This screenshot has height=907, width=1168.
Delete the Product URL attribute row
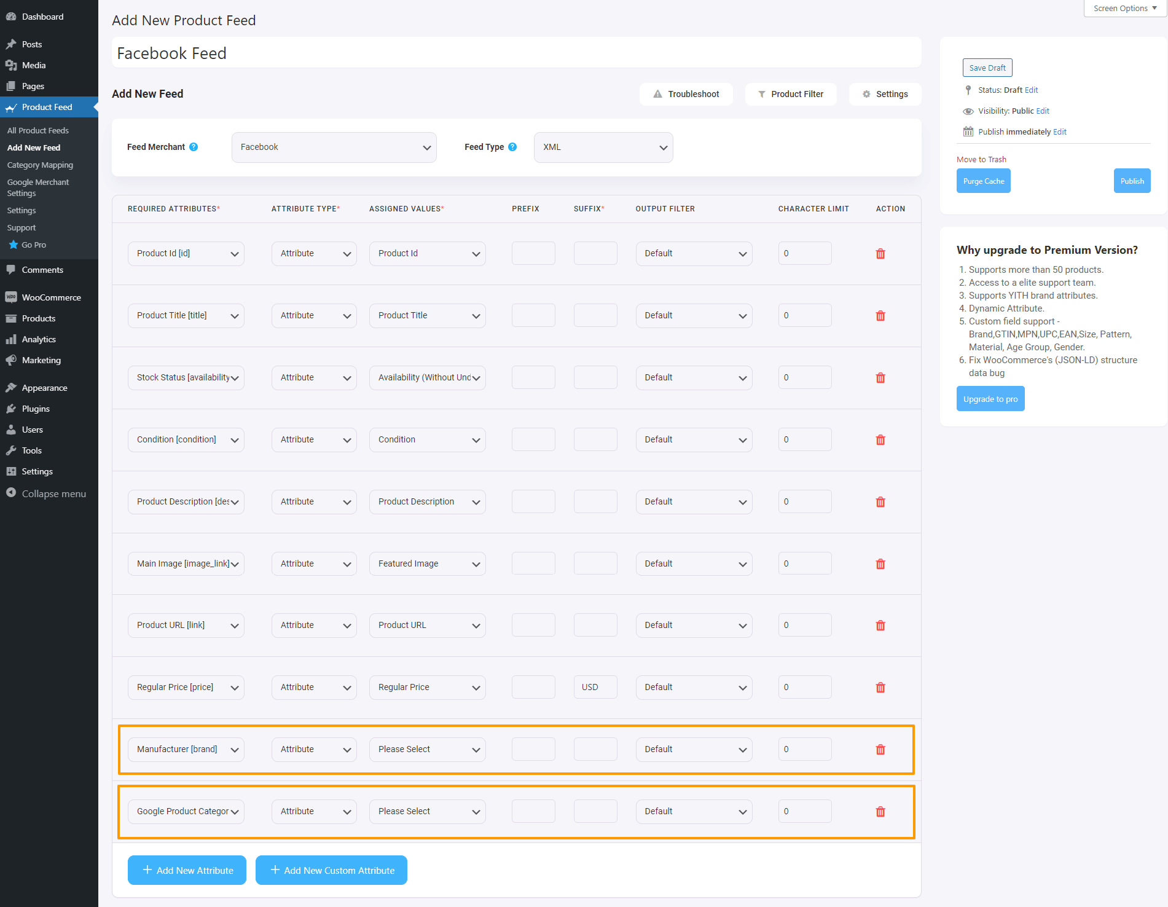click(880, 626)
